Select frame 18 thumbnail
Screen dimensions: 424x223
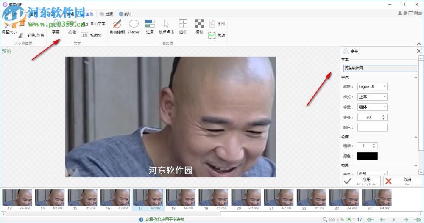pyautogui.click(x=181, y=200)
